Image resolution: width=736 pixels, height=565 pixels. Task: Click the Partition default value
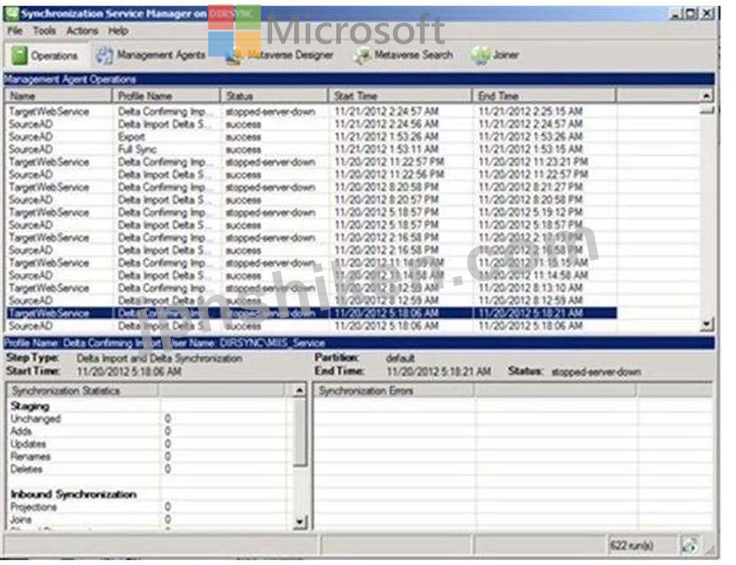click(x=400, y=359)
